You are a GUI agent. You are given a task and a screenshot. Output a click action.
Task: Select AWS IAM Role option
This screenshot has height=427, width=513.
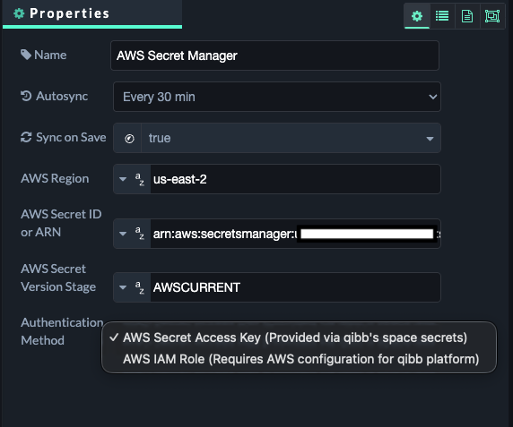(x=299, y=359)
